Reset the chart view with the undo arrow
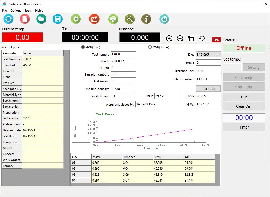 202,39
